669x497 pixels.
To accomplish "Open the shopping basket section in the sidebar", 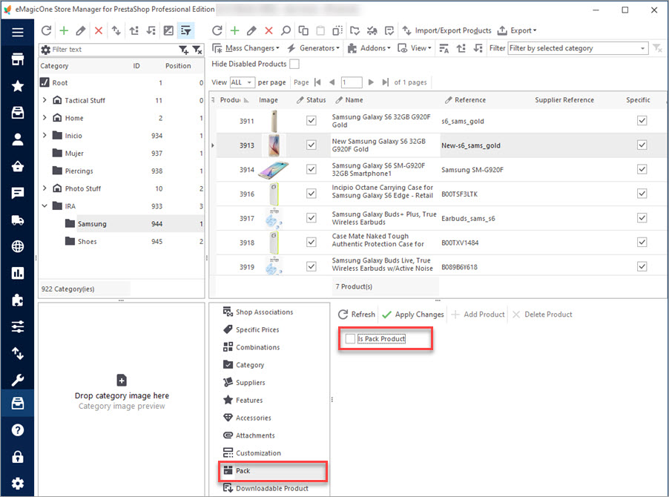I will point(18,166).
